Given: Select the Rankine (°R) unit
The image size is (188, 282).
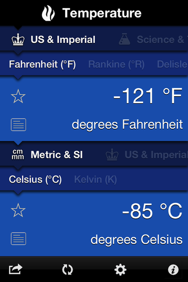Looking at the screenshot, I should click(x=116, y=65).
